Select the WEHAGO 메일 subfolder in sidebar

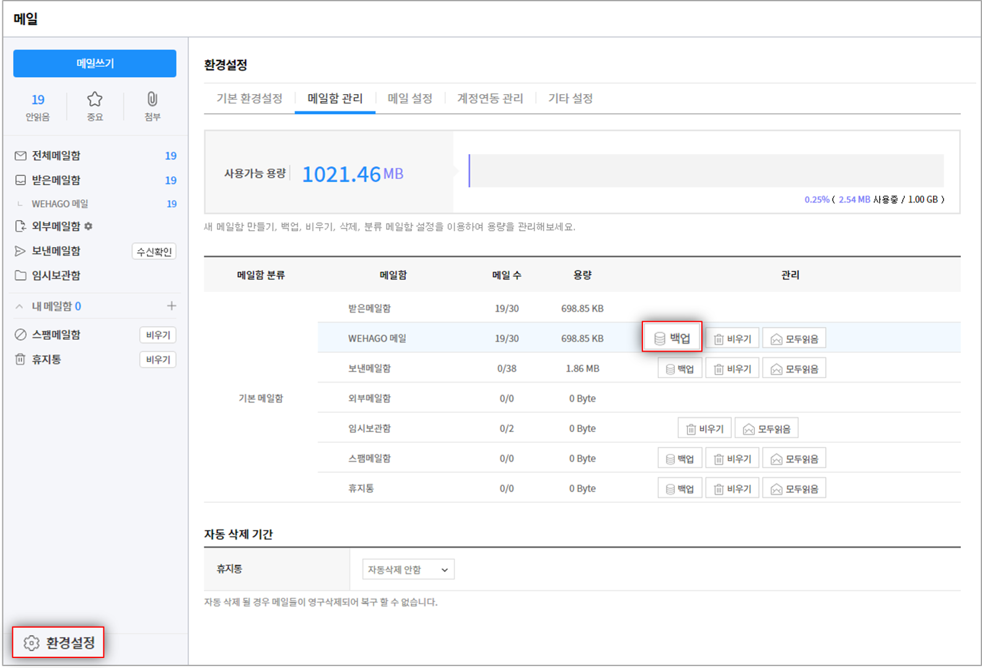click(60, 204)
